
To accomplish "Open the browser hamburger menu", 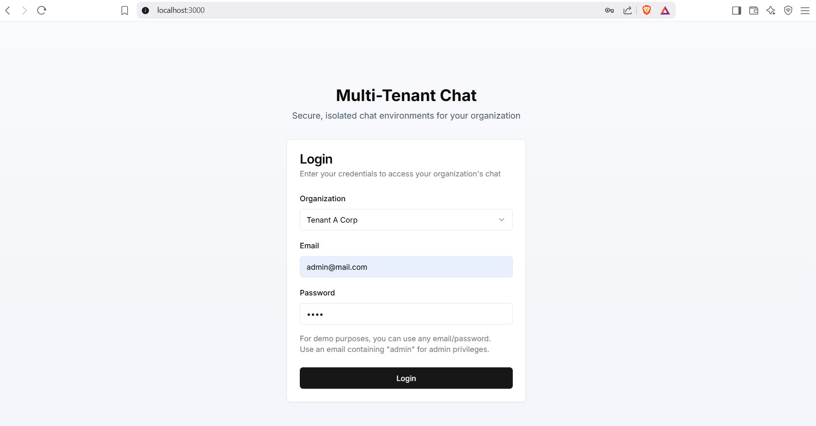I will pyautogui.click(x=805, y=10).
